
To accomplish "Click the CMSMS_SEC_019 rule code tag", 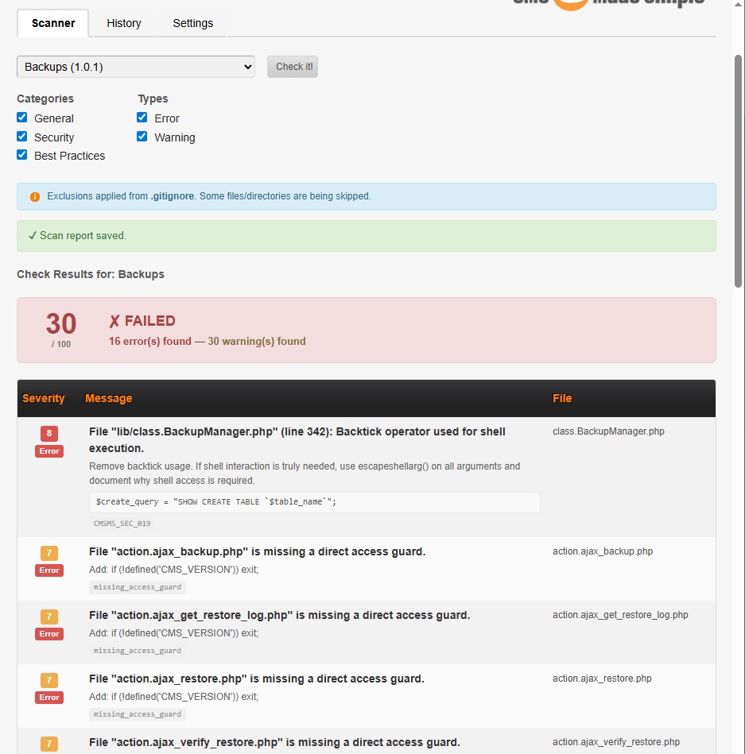I will point(122,523).
